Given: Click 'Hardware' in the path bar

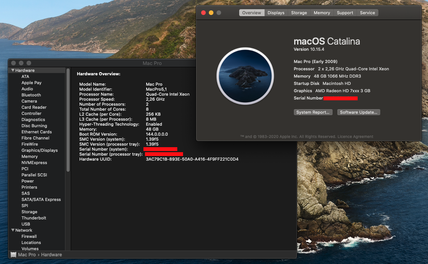Looking at the screenshot, I should coord(51,255).
